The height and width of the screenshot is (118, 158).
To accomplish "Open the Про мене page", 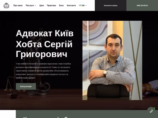I will tap(18, 6).
